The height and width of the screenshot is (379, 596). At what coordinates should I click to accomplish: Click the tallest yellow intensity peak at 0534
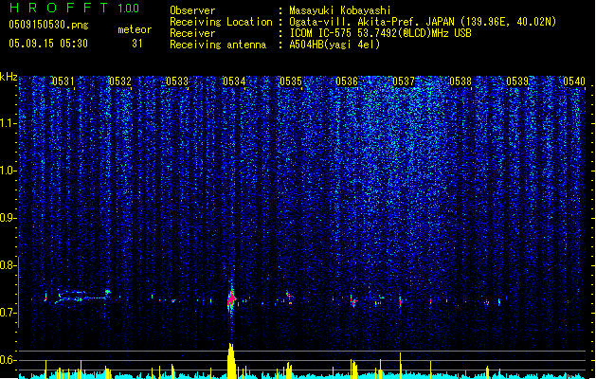[230, 360]
